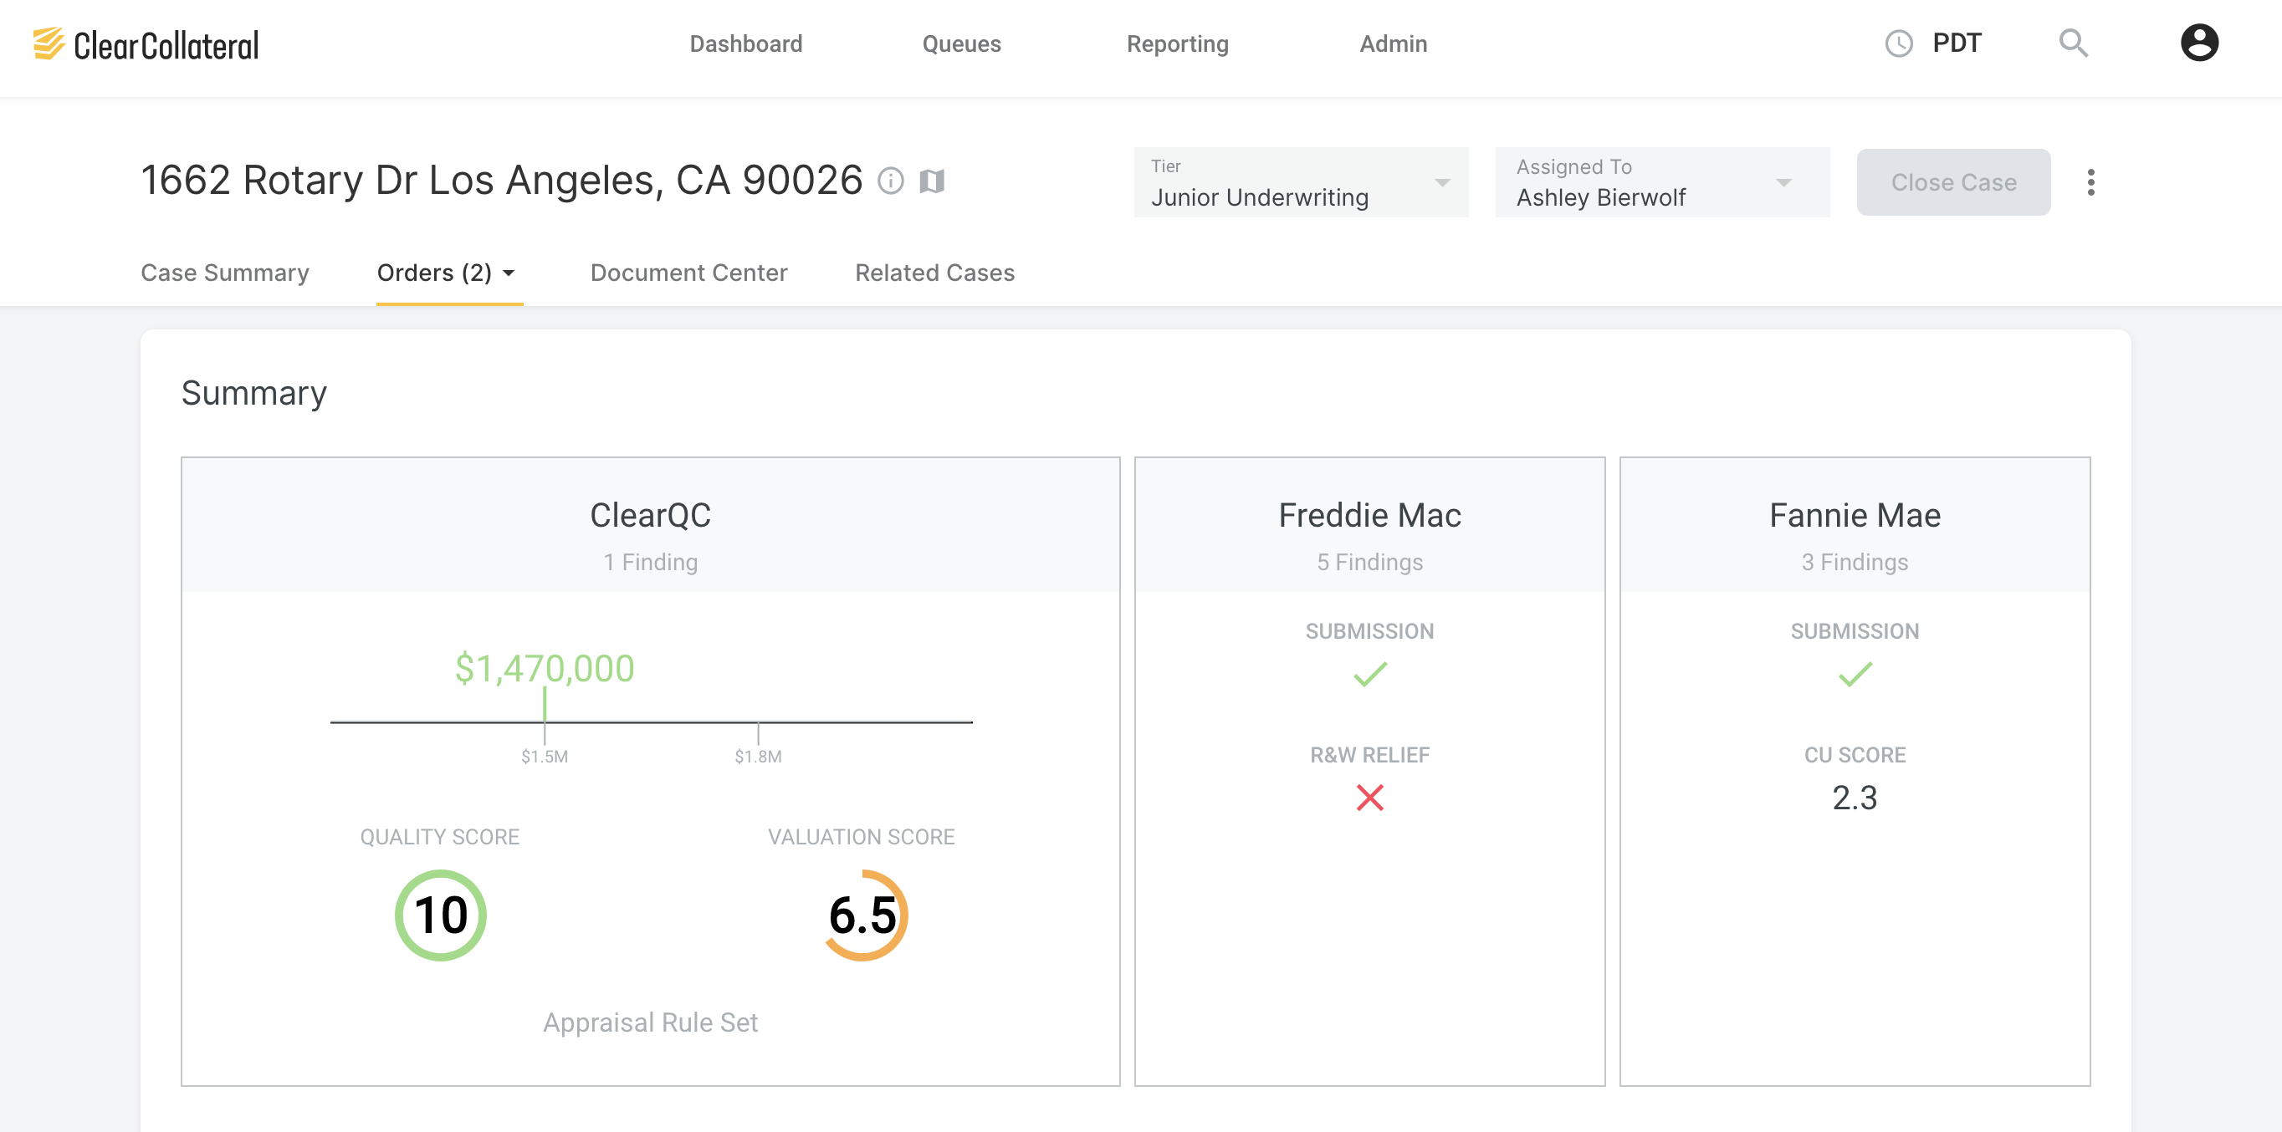Click the Summary section heading
Viewport: 2282px width, 1132px height.
tap(254, 393)
